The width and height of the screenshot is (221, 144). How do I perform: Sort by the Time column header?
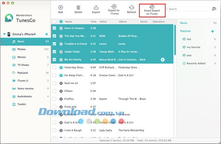pos(94,22)
